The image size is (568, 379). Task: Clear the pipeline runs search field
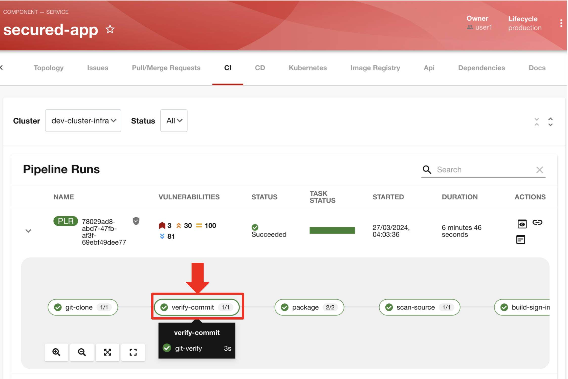[x=539, y=170]
